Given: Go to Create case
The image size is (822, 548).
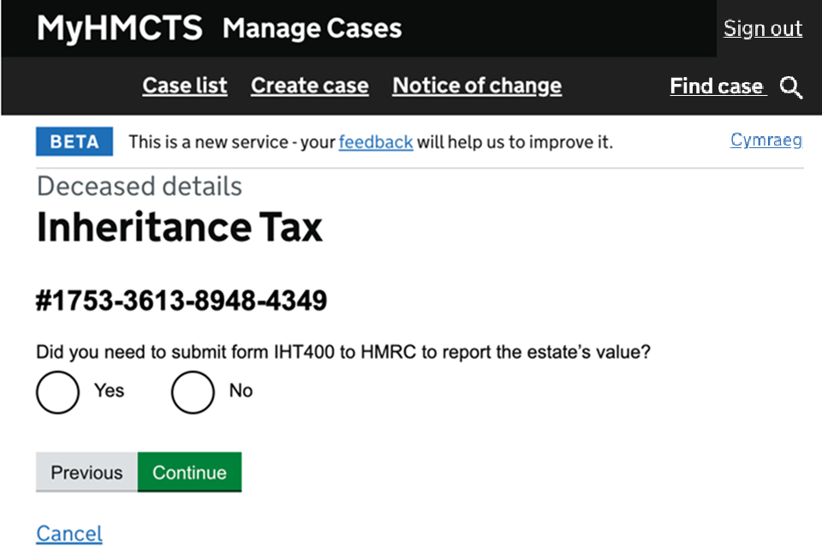Looking at the screenshot, I should point(309,86).
